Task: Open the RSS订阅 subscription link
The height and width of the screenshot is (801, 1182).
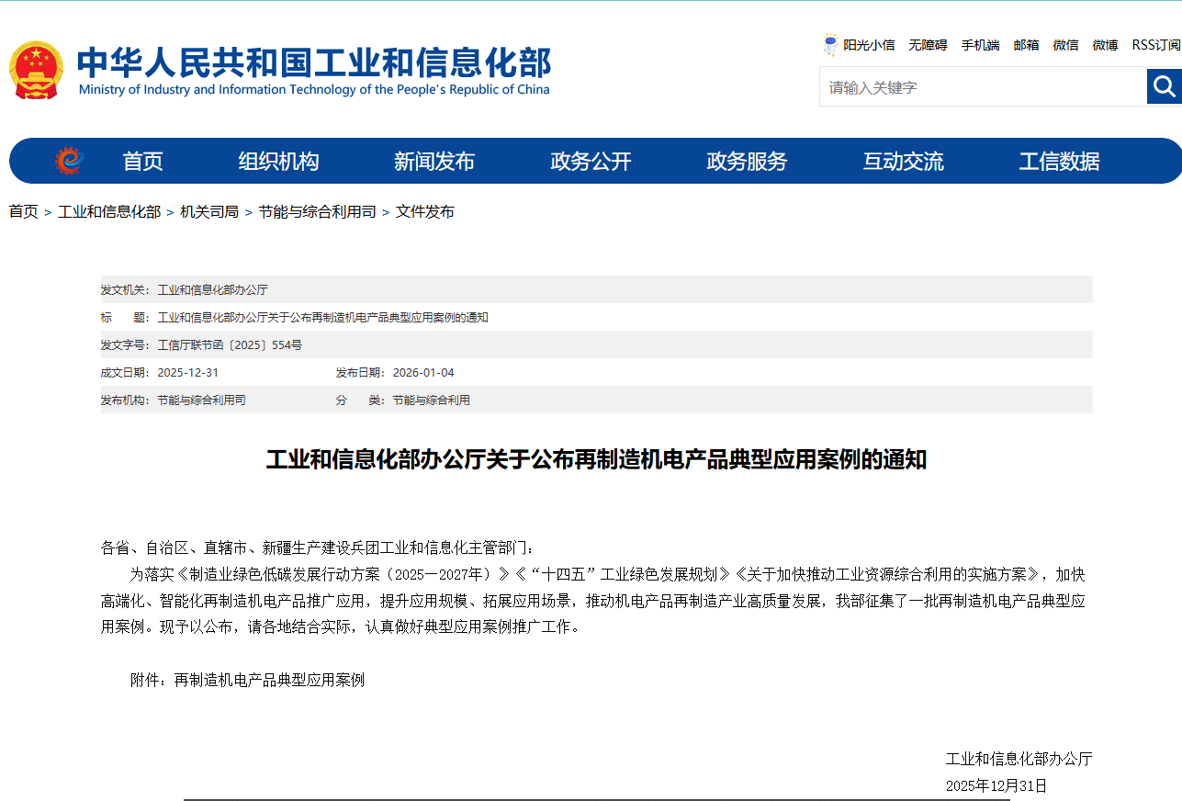Action: (1155, 45)
